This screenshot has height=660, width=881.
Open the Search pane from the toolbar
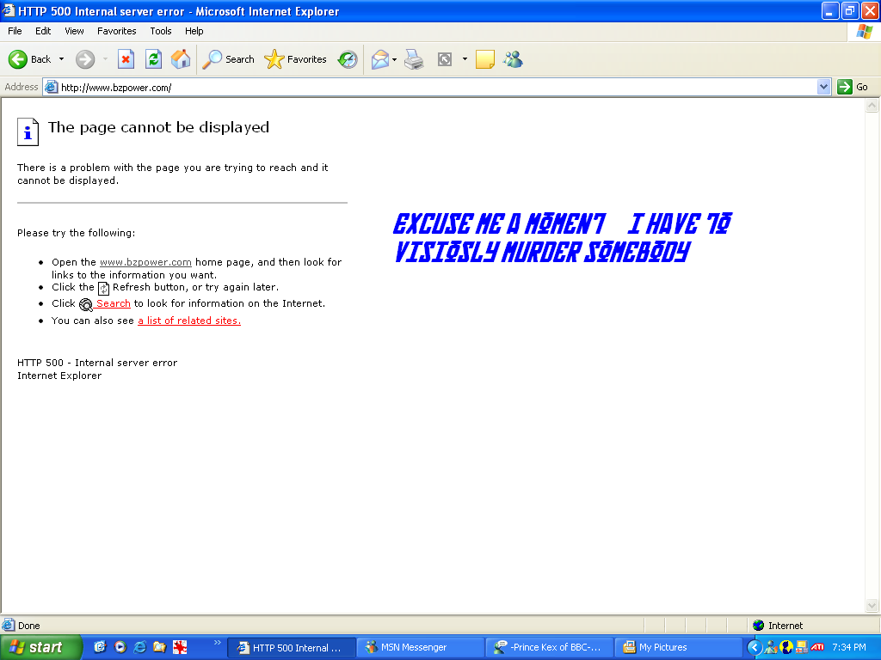click(228, 59)
